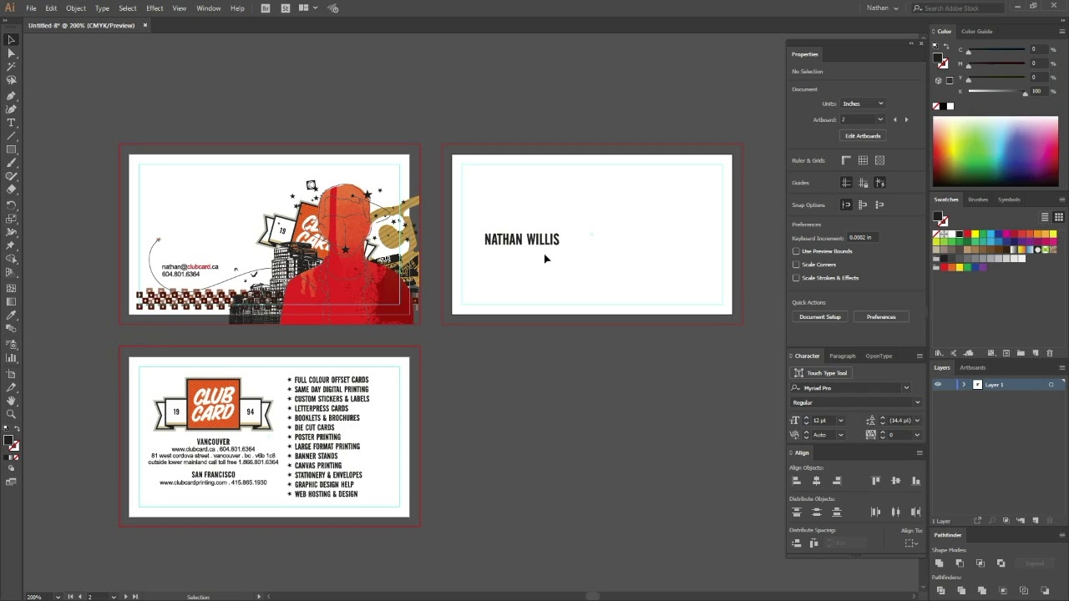Click the Document Setup button
The image size is (1069, 601).
click(820, 317)
